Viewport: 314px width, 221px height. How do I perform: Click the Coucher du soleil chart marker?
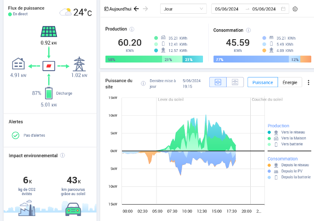click(267, 99)
